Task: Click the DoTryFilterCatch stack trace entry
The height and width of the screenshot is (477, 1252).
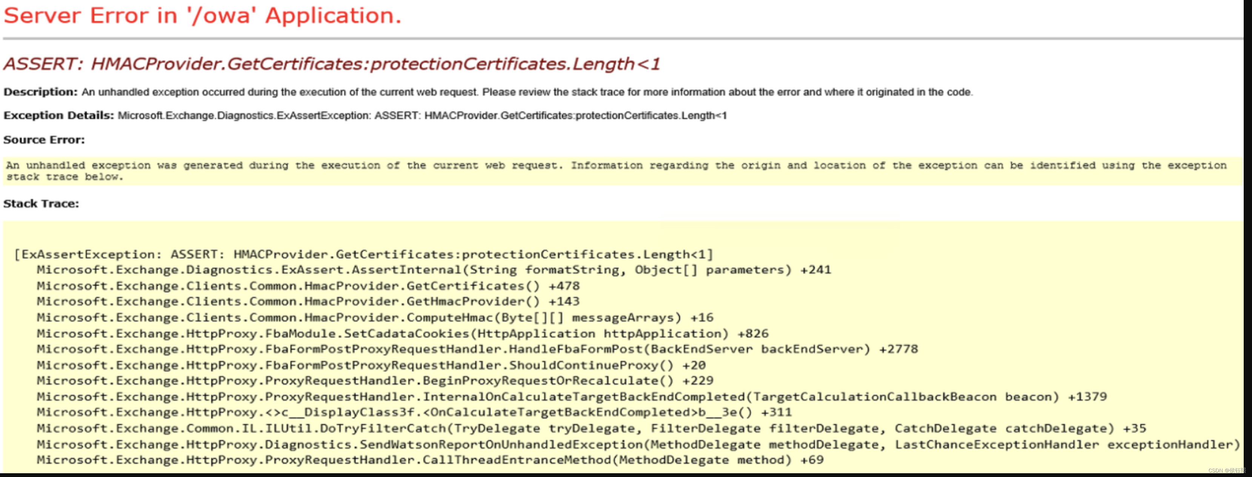Action: 591,428
